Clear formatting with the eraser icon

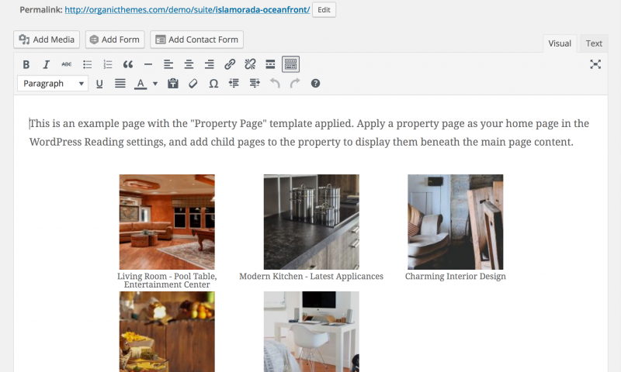[x=193, y=84]
